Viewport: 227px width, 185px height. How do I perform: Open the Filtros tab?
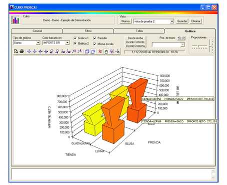[88, 31]
